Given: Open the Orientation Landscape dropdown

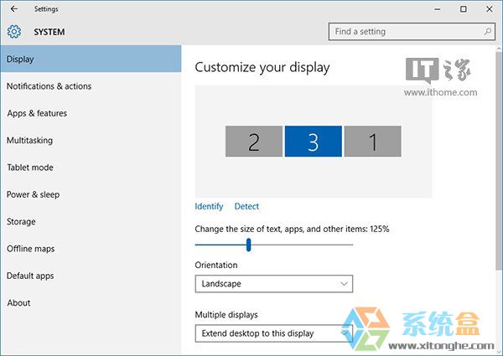Looking at the screenshot, I should click(273, 284).
